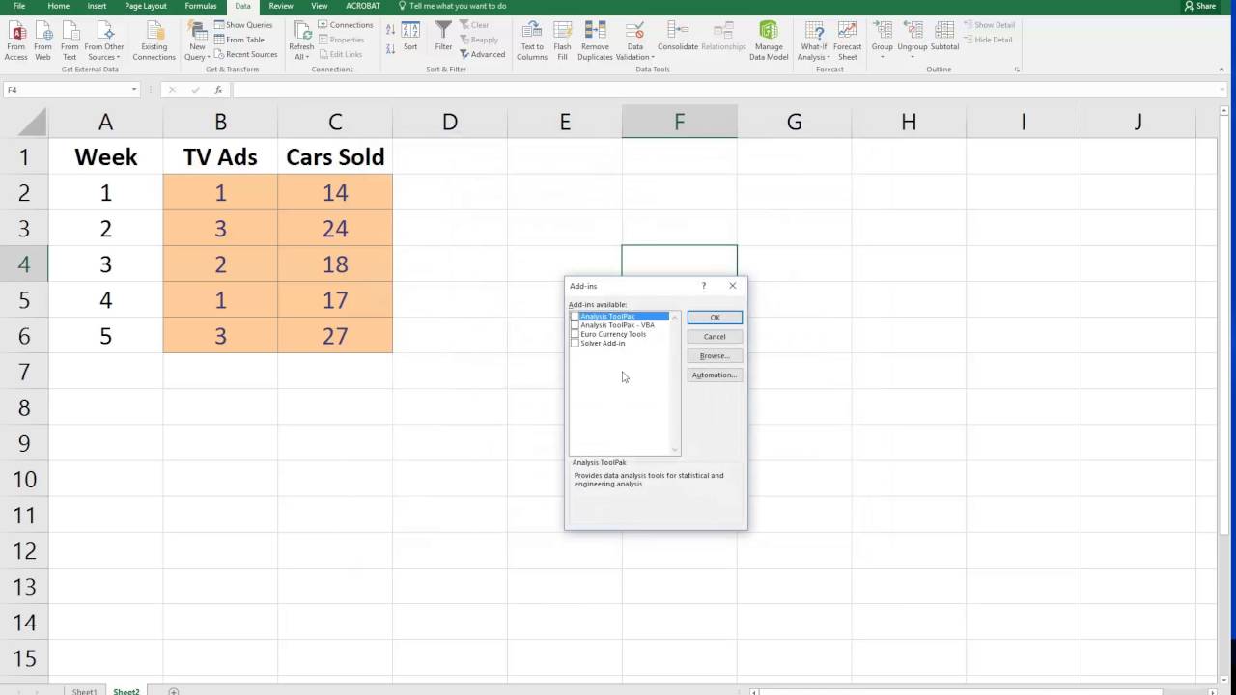Switch to the Home tab
Viewport: 1236px width, 695px height.
(58, 6)
